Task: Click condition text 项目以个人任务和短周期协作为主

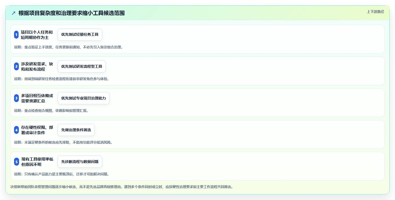Action: [x=37, y=35]
